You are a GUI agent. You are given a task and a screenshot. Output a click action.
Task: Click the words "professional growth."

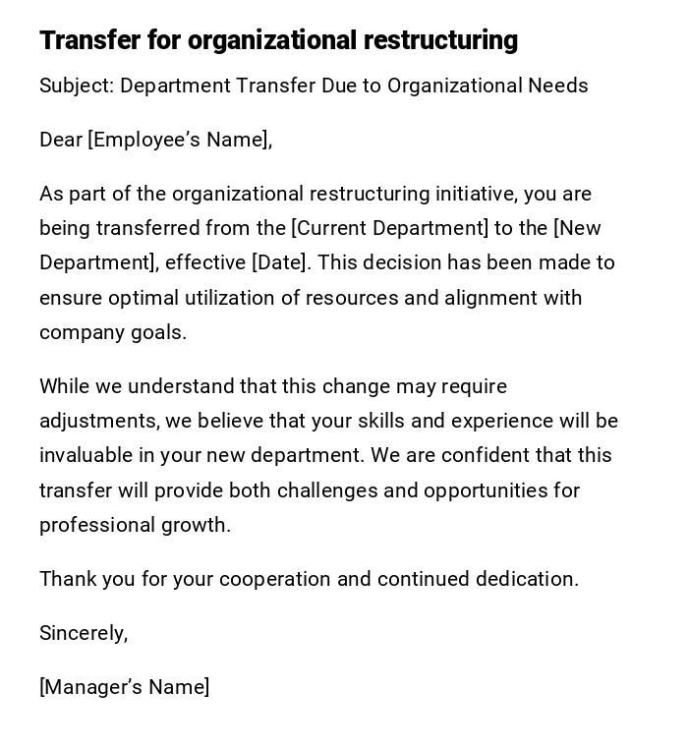[135, 525]
